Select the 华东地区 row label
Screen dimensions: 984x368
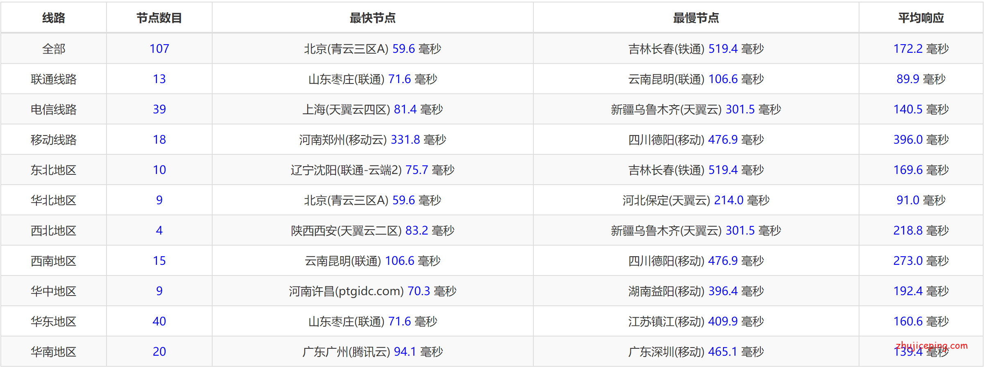click(54, 321)
